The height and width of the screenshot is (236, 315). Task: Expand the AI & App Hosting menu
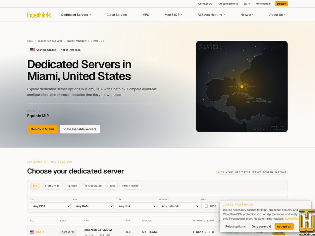211,15
